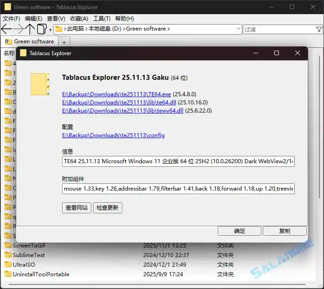Open the lib\te64.dll path link
The height and width of the screenshot is (289, 324).
tap(119, 103)
